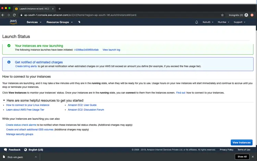
Task: Close the downloads bar with X
Action: [x=253, y=157]
